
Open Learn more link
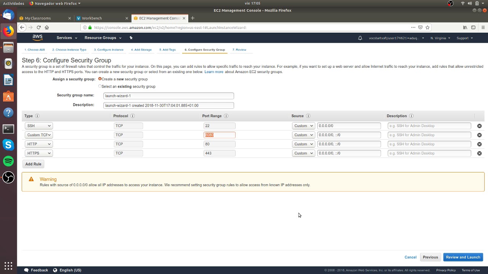(x=214, y=72)
